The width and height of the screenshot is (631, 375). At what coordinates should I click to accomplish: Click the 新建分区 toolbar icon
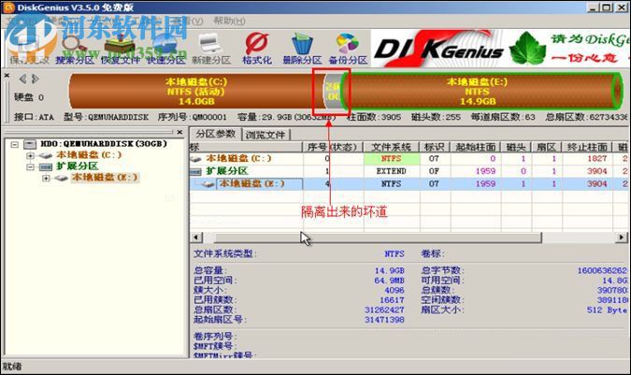click(210, 43)
